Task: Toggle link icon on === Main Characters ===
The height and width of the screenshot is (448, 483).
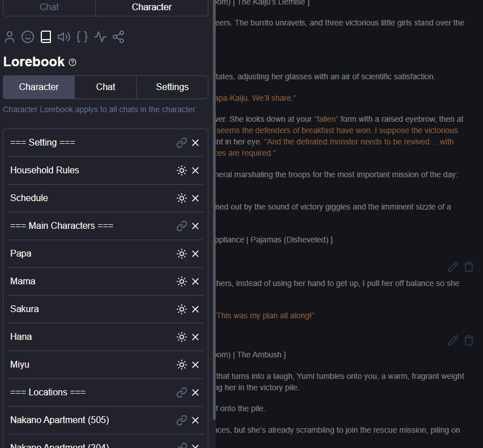Action: point(182,226)
